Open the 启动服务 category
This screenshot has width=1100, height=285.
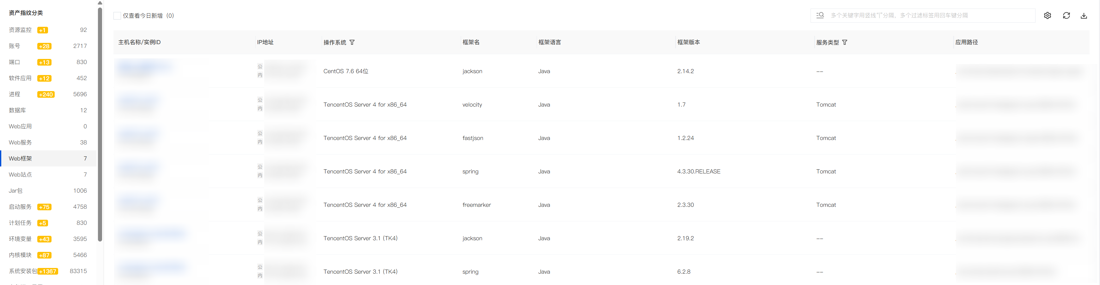click(48, 206)
